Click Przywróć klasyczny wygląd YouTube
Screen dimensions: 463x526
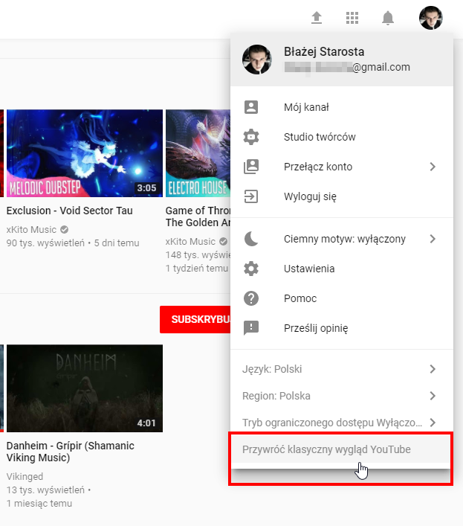click(x=342, y=449)
